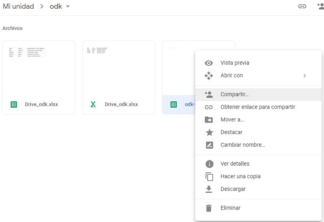Image resolution: width=324 pixels, height=222 pixels.
Task: Click the Sheets icon of the selected odk file
Action: click(174, 104)
